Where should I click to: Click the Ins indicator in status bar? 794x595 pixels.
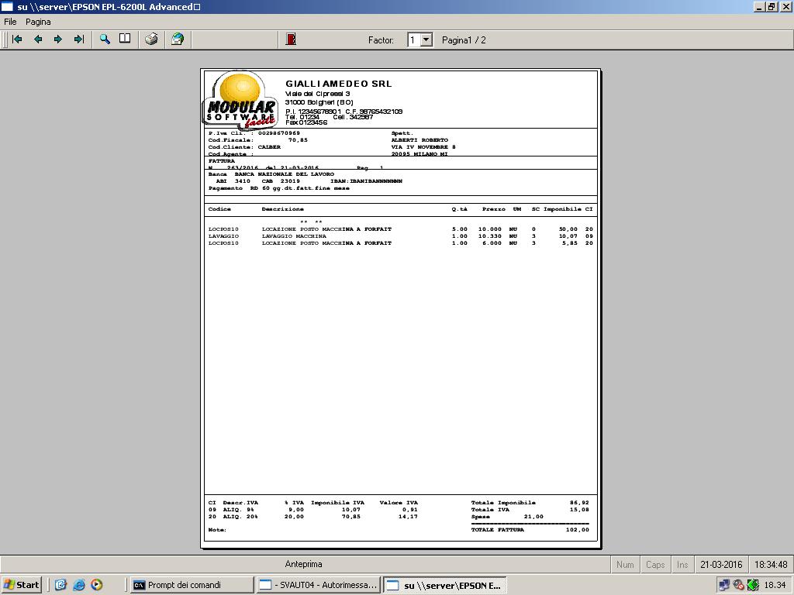[x=682, y=564]
